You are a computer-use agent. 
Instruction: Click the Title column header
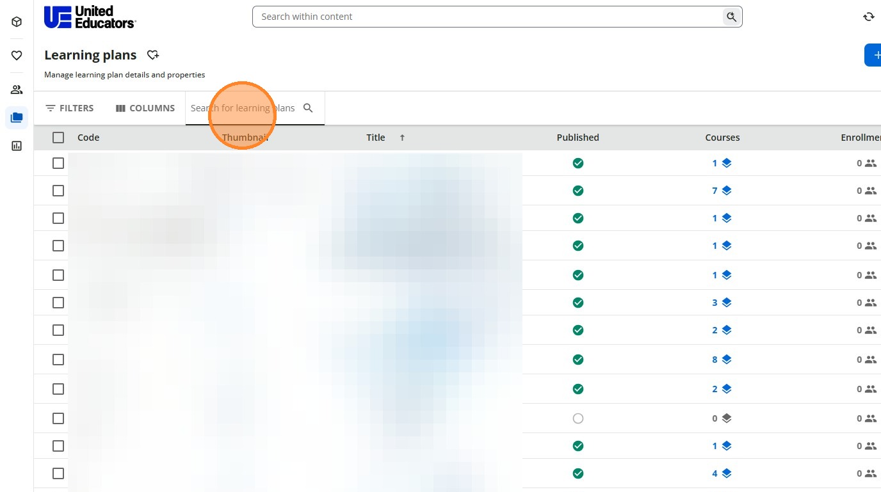376,138
